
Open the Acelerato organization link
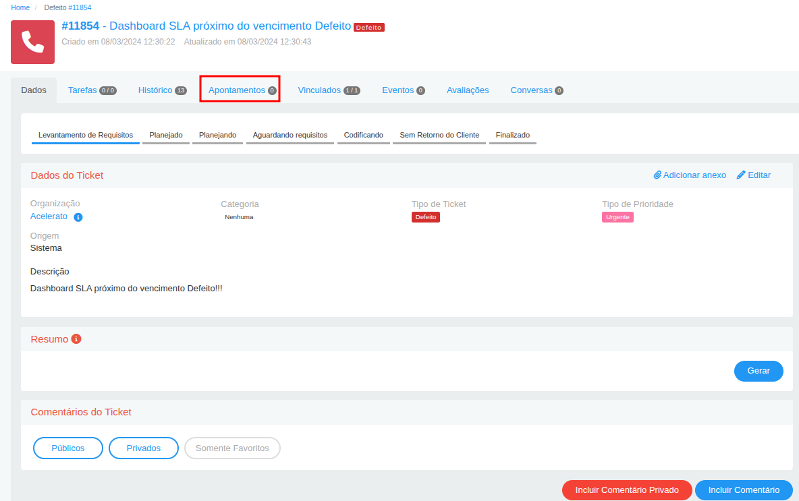pyautogui.click(x=49, y=216)
